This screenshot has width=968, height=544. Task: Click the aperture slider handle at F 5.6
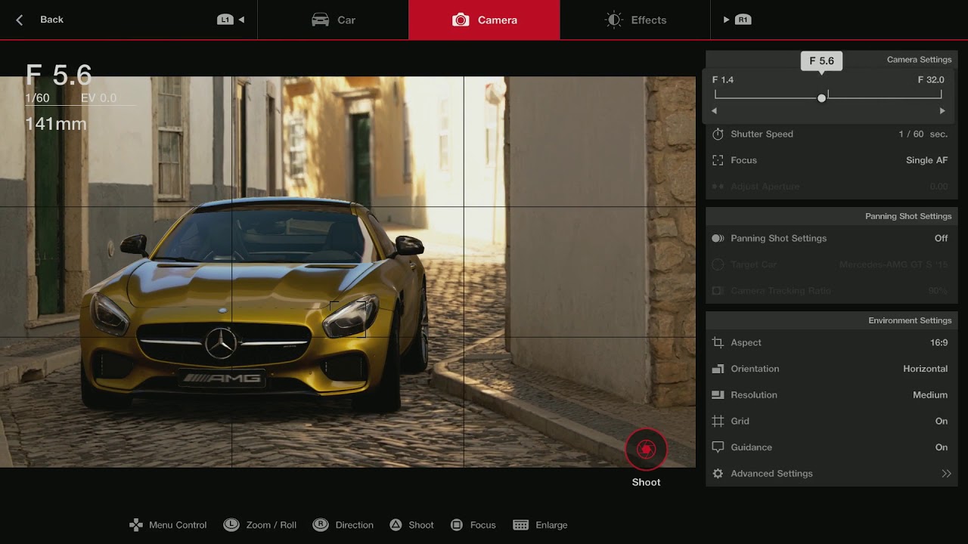point(821,98)
